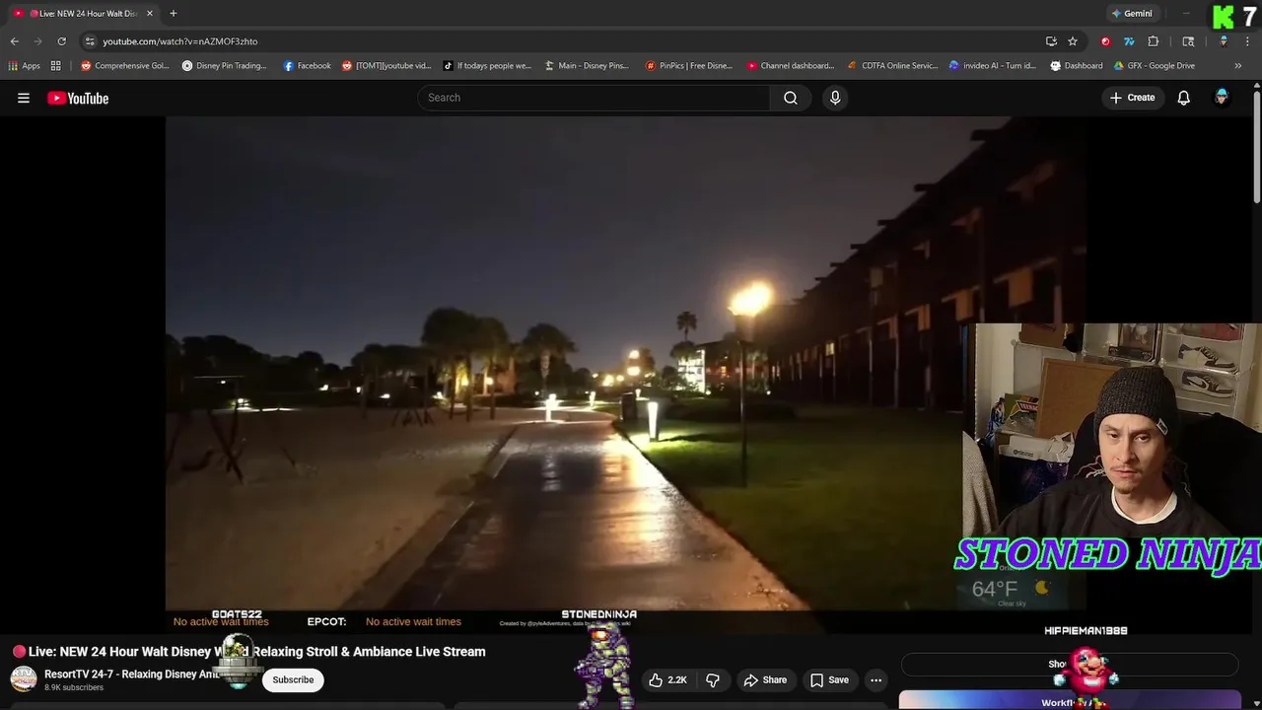
Task: Open the If todays people we... bookmark
Action: (x=487, y=66)
